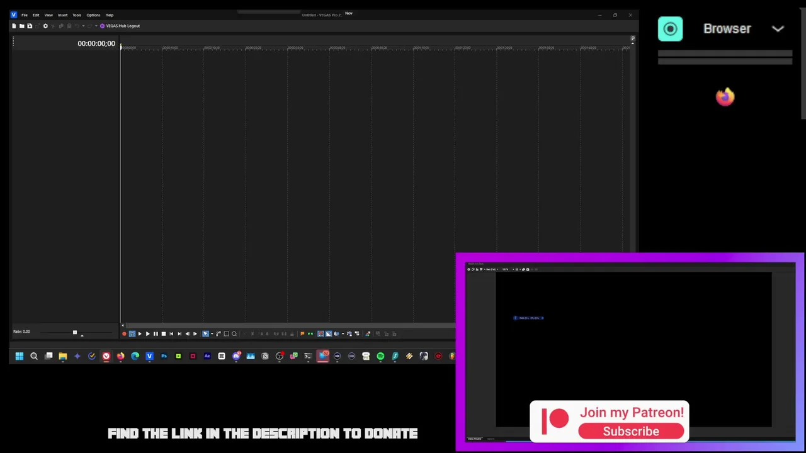
Task: Click the Firefox icon in Browser panel
Action: point(725,97)
